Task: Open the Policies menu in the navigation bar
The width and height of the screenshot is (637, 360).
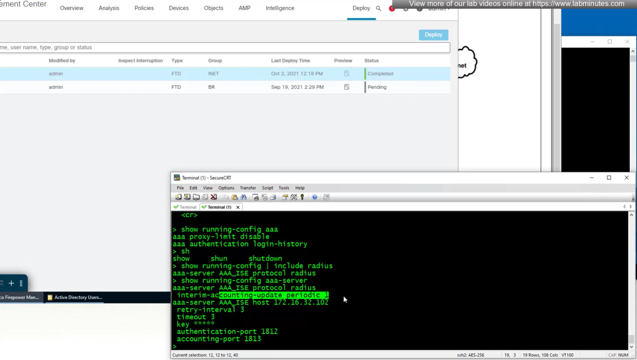Action: click(144, 8)
